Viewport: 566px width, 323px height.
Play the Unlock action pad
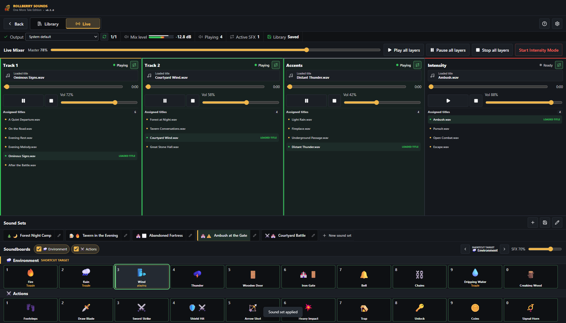[420, 310]
